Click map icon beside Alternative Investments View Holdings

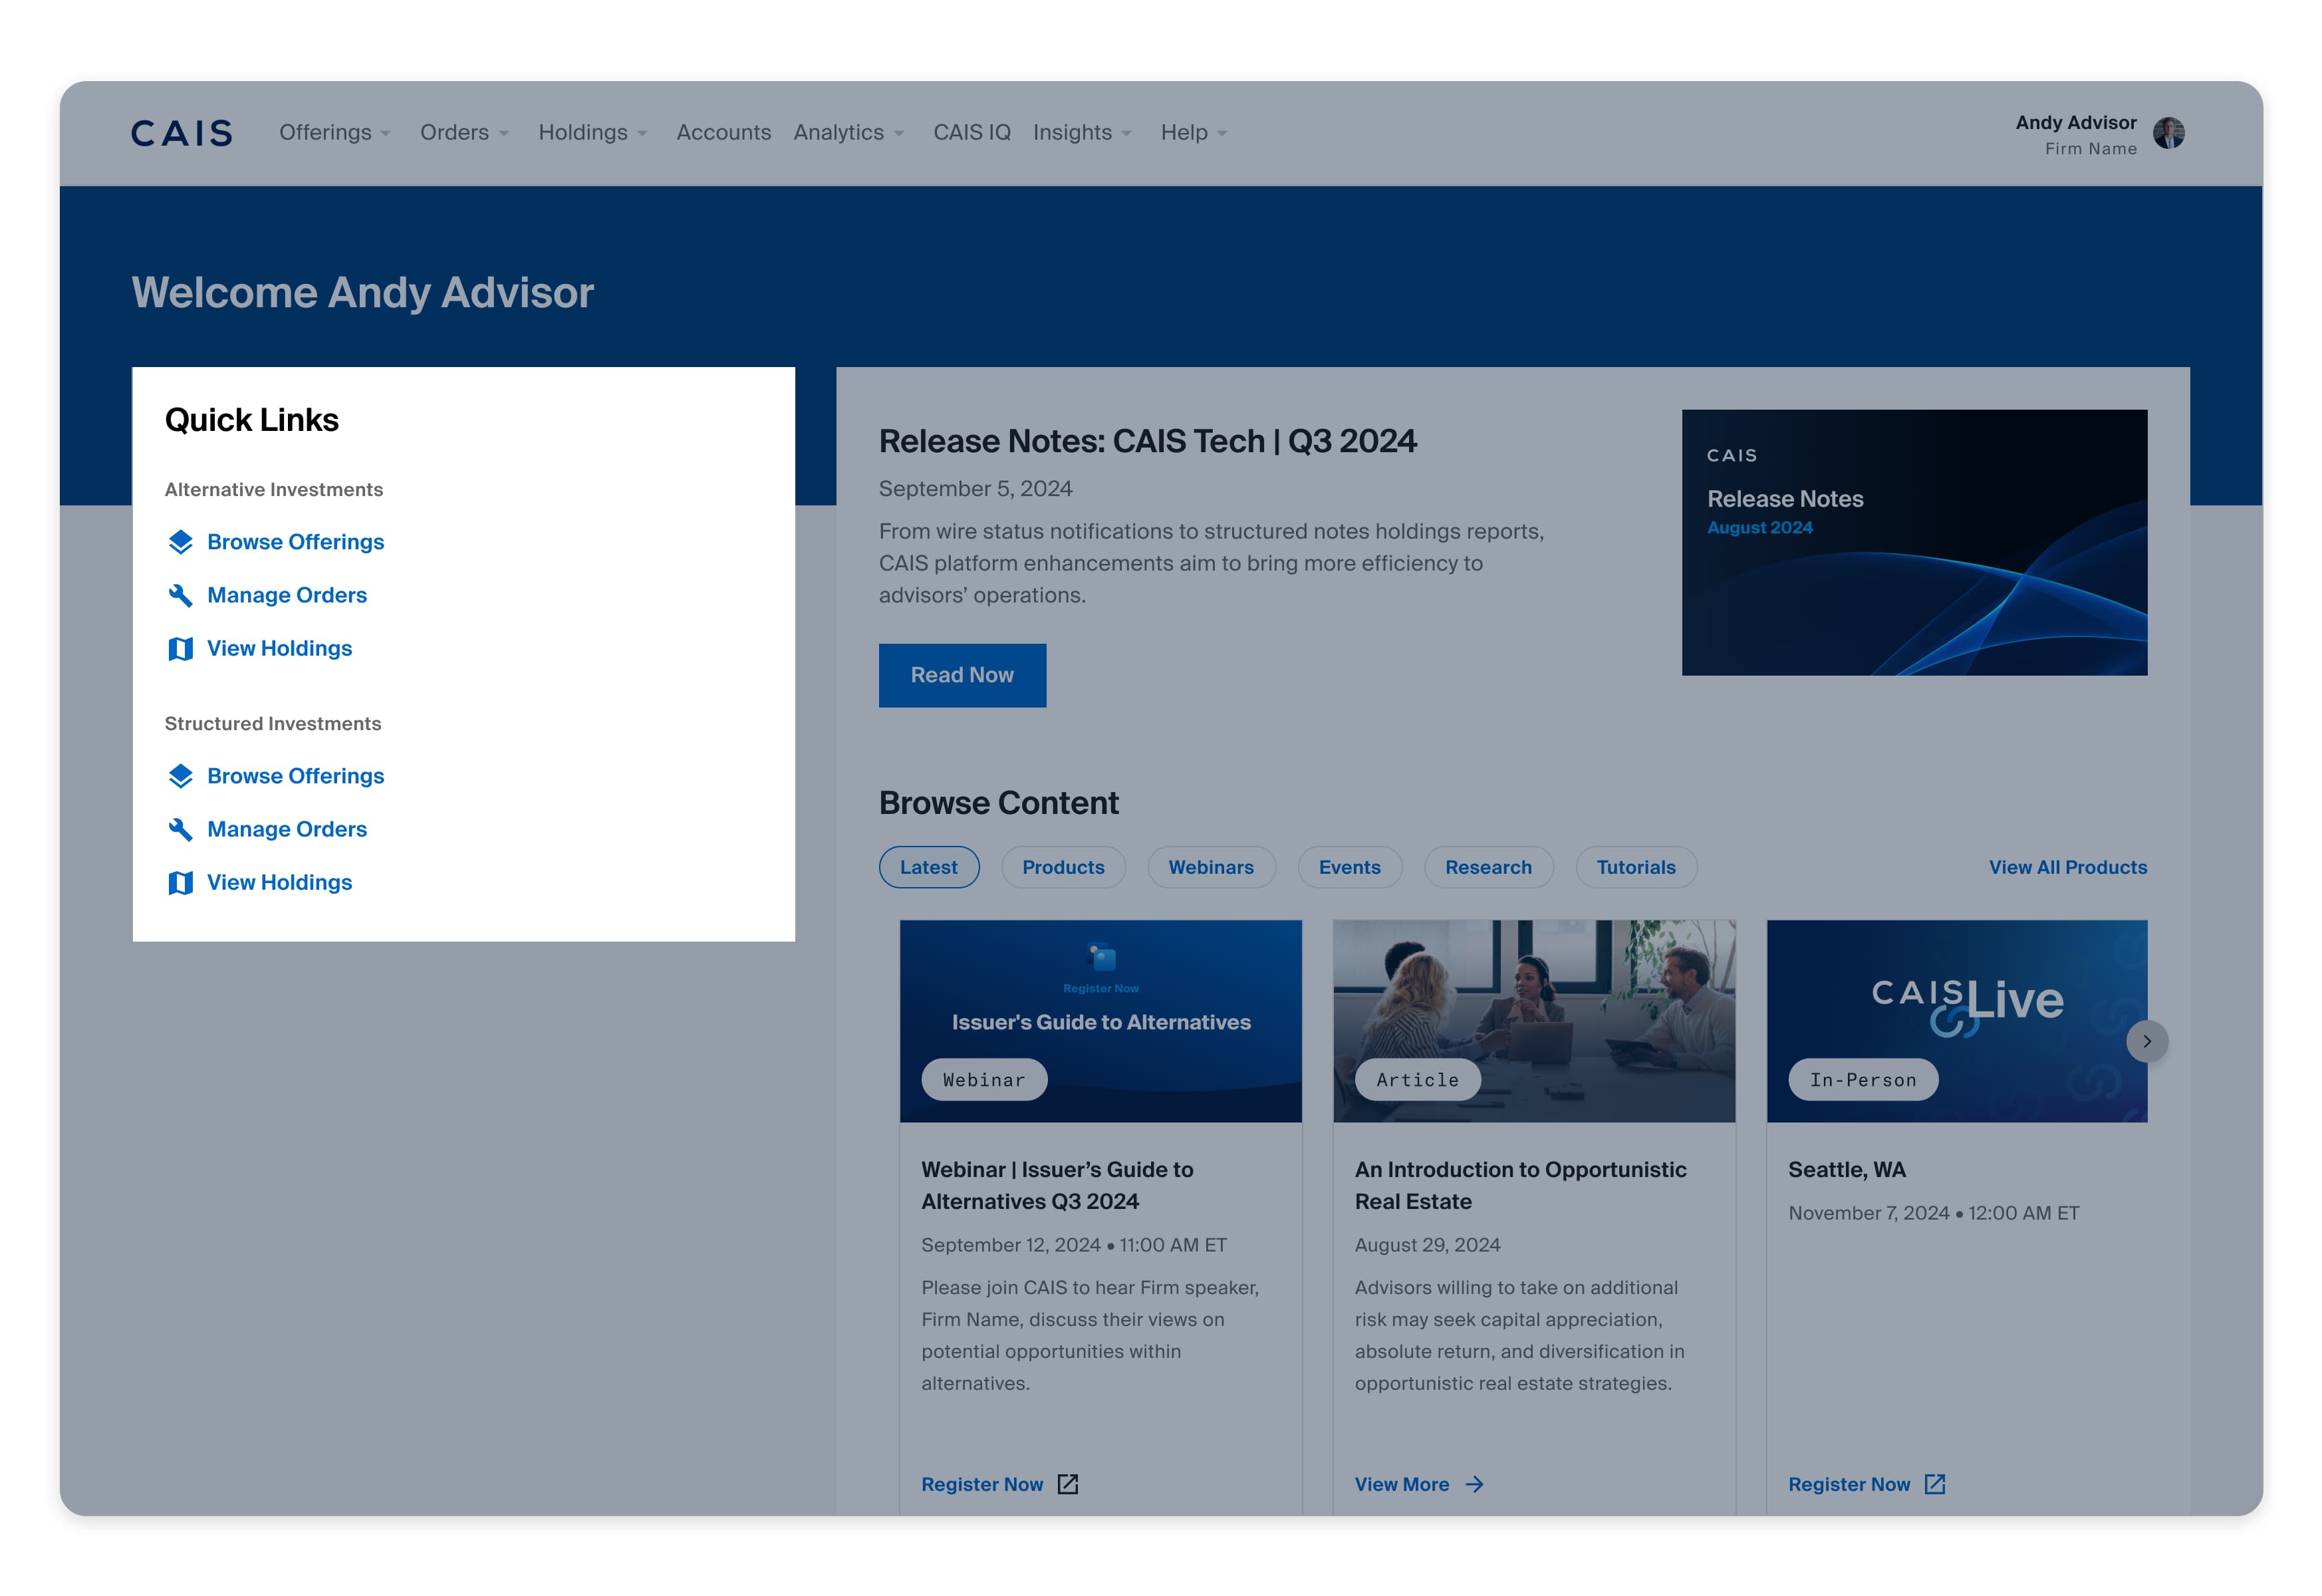tap(180, 648)
